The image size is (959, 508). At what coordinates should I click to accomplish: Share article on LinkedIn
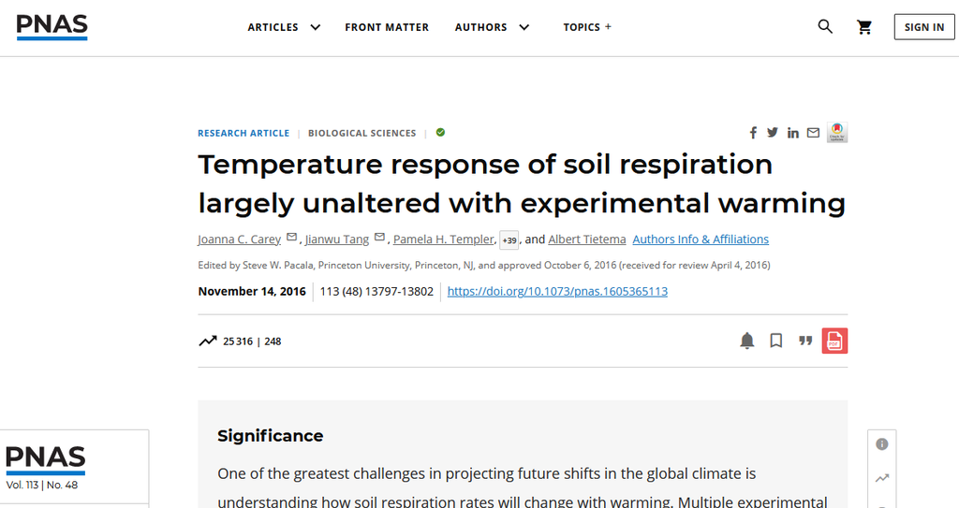tap(793, 133)
